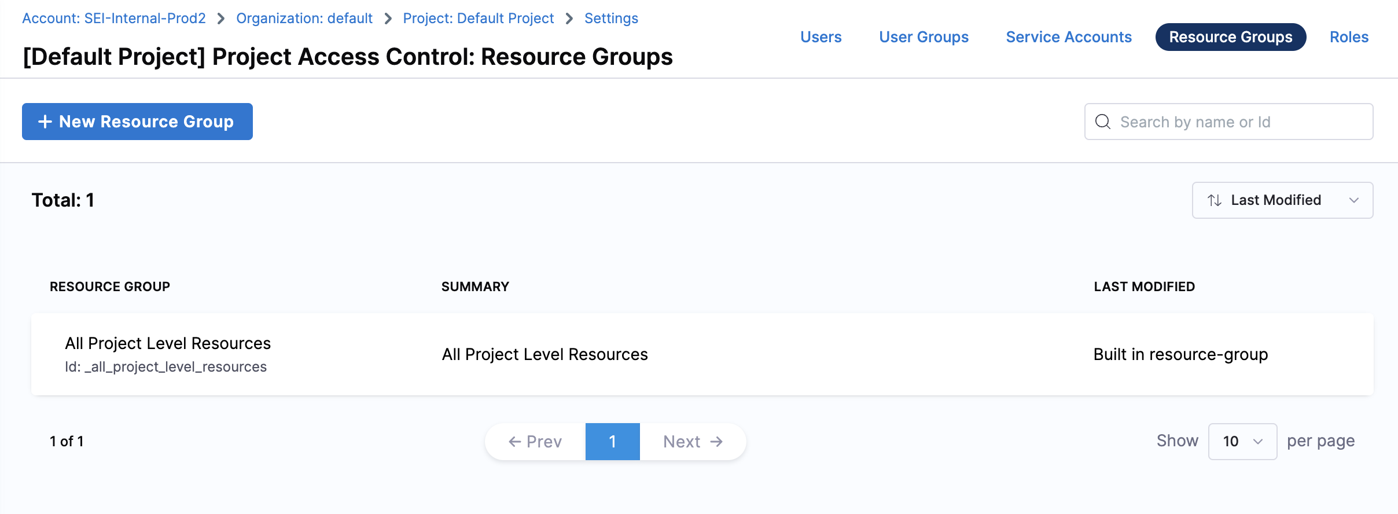The height and width of the screenshot is (514, 1398).
Task: Select page 1 in pagination
Action: click(x=612, y=442)
